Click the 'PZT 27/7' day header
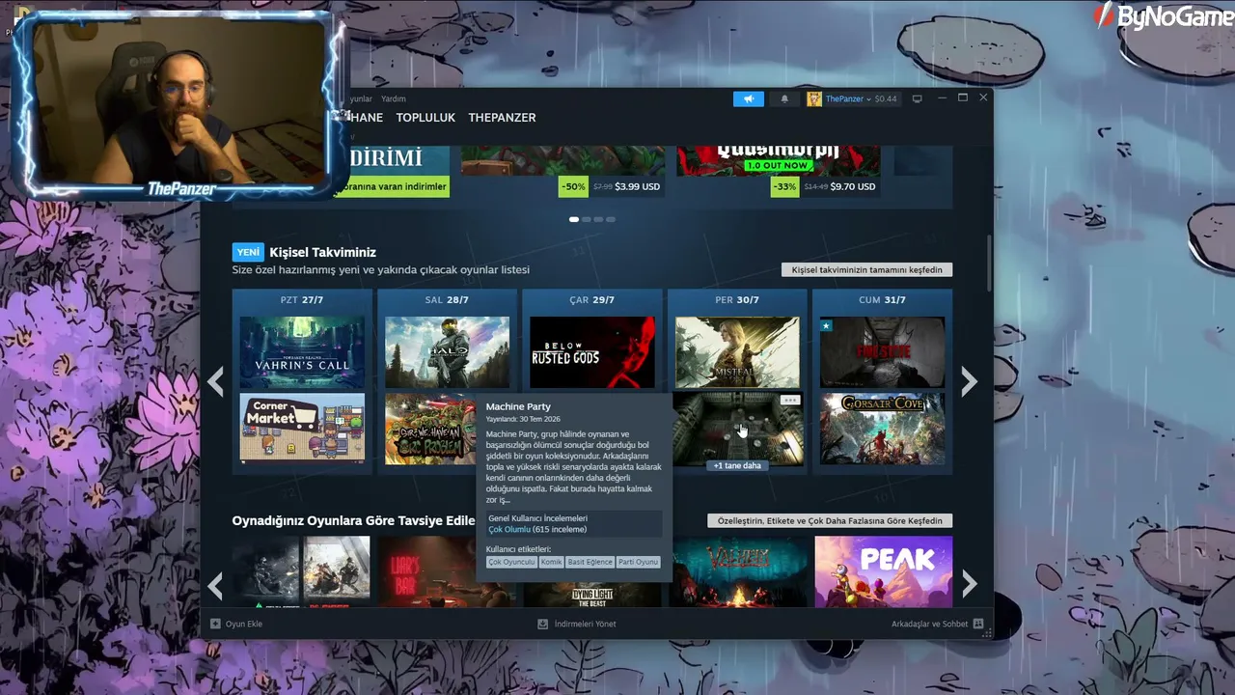 pyautogui.click(x=302, y=300)
